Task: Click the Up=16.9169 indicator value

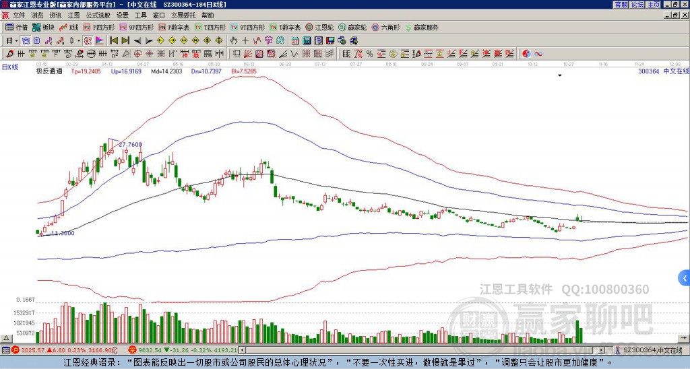Action: pyautogui.click(x=126, y=71)
